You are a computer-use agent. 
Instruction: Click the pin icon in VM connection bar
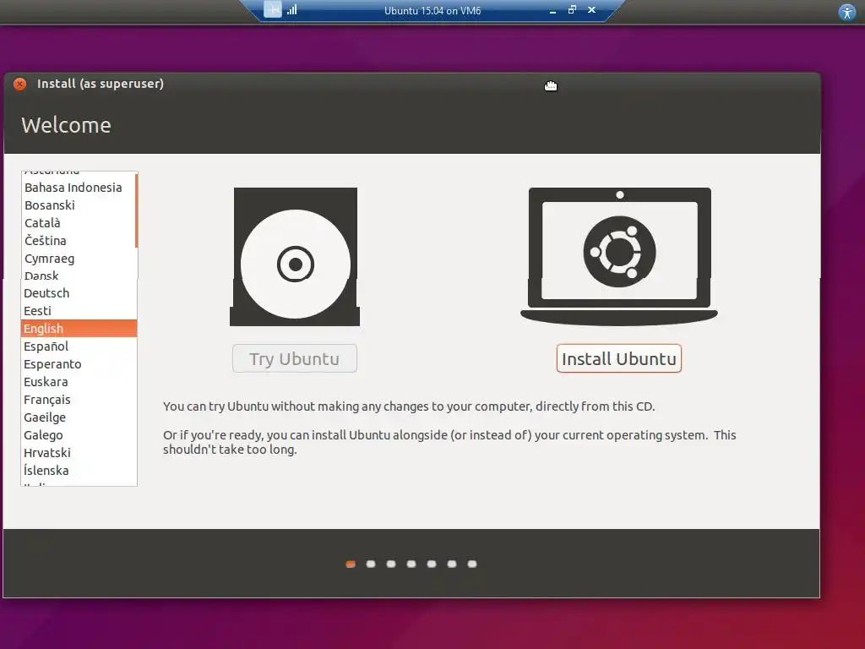click(x=273, y=10)
